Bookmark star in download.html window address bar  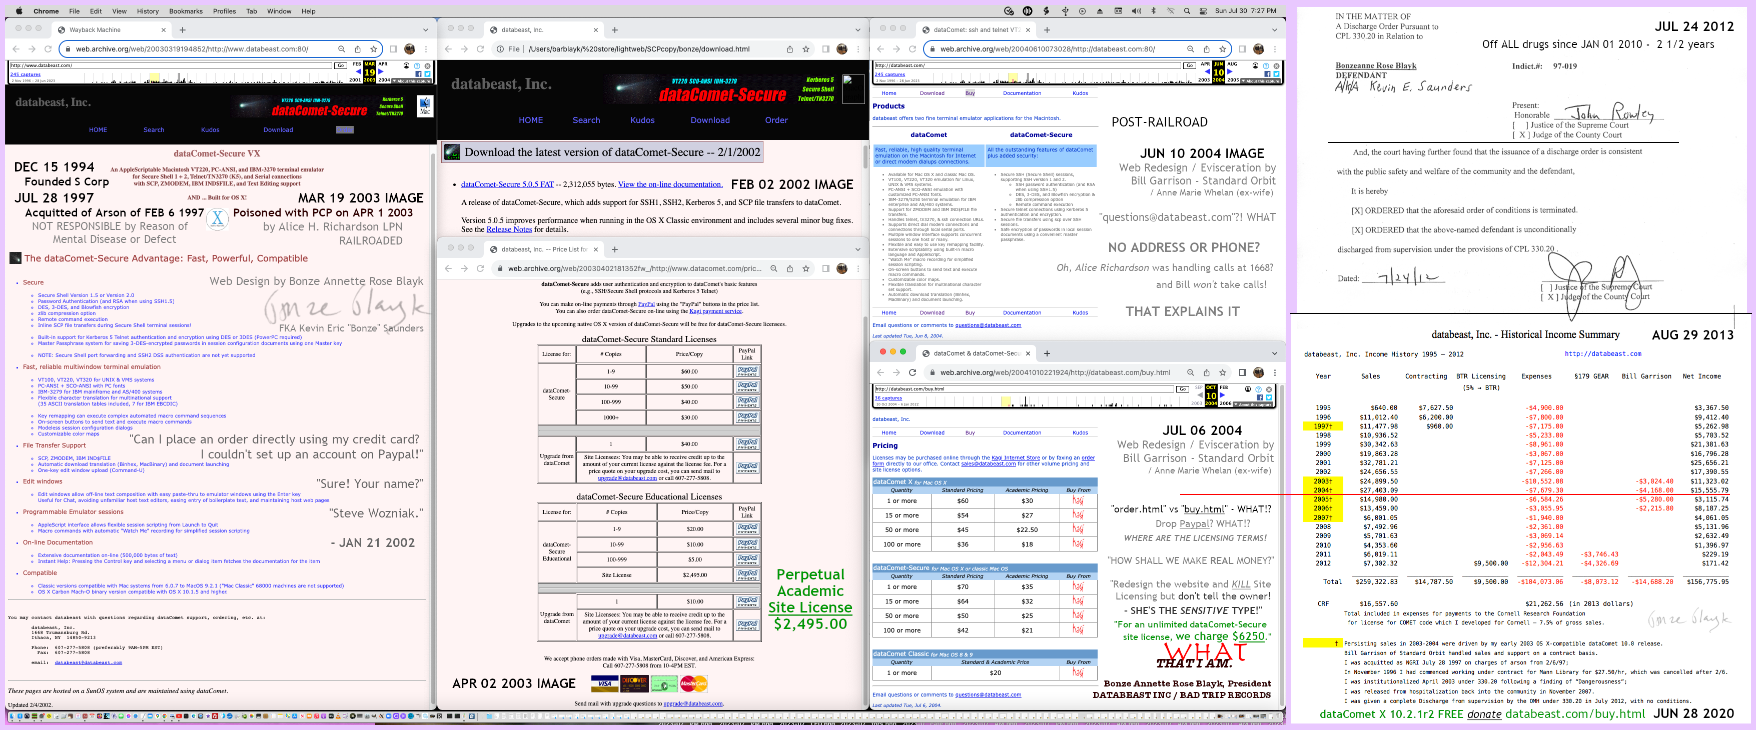pos(806,49)
